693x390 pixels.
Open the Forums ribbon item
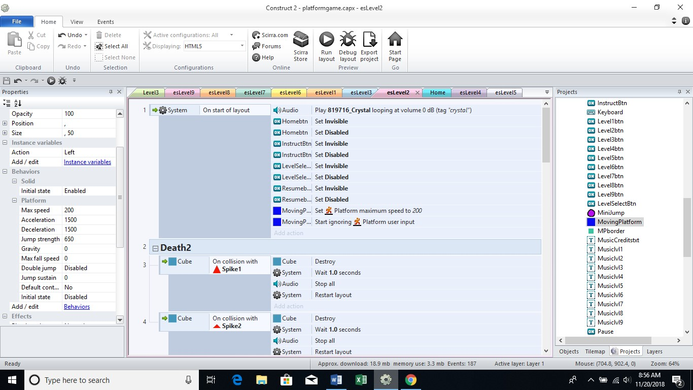click(x=267, y=46)
